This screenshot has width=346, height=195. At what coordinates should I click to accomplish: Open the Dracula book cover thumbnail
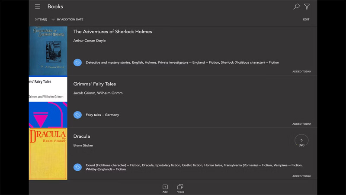point(48,154)
